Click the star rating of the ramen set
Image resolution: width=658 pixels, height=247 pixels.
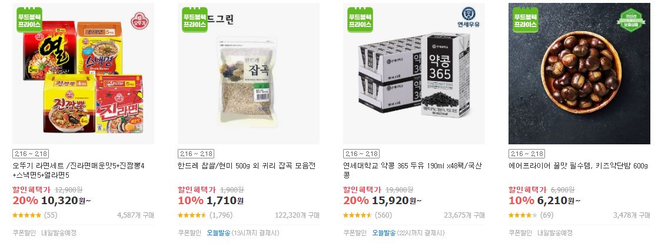click(x=27, y=215)
